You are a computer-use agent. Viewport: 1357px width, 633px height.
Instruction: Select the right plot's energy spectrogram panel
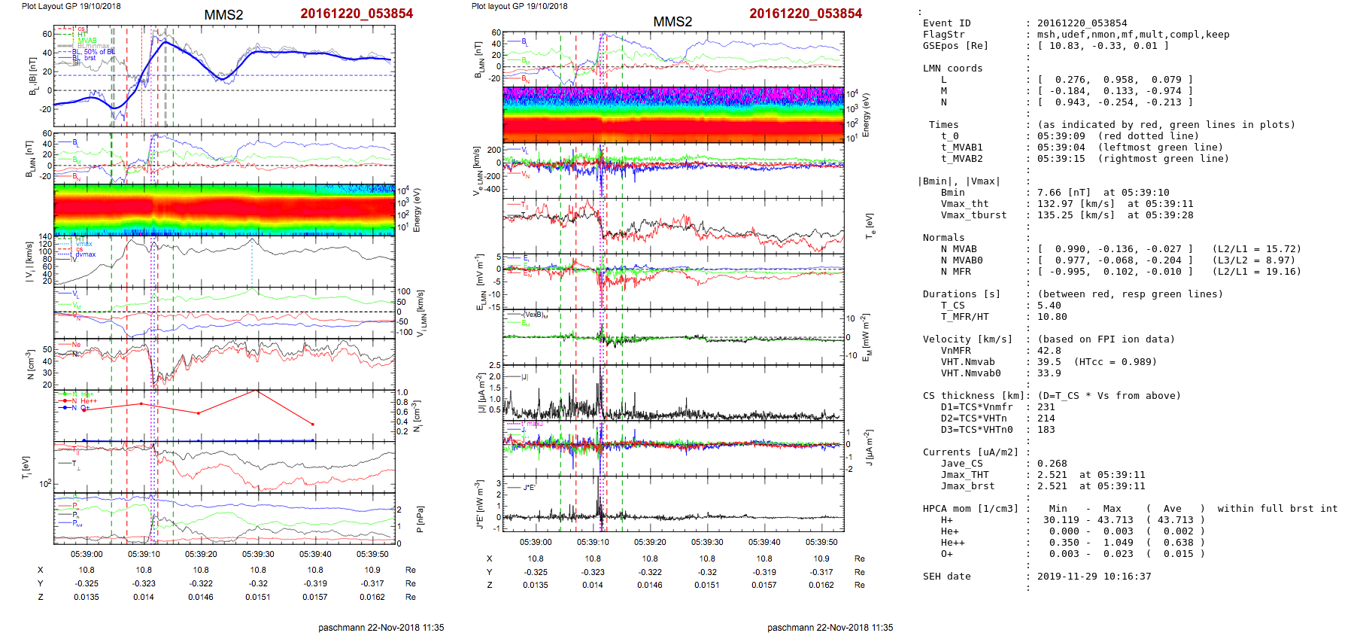[673, 115]
